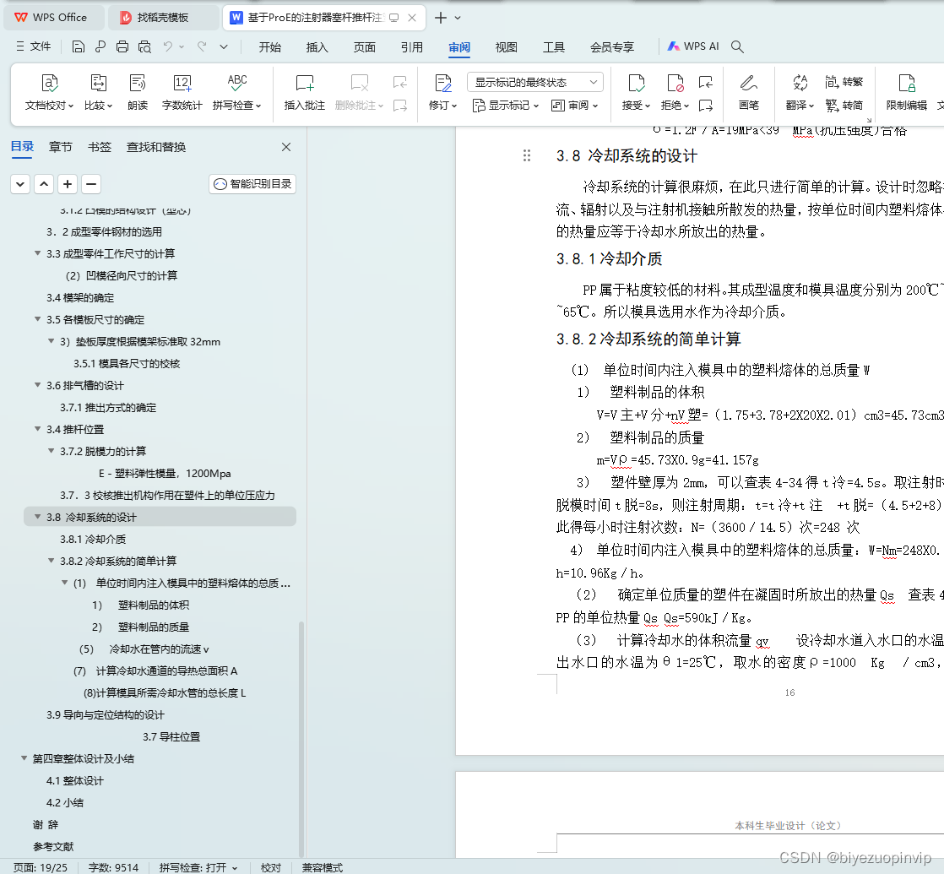Viewport: 944px width, 874px height.
Task: Click the save icon in quick toolbar
Action: click(x=78, y=46)
